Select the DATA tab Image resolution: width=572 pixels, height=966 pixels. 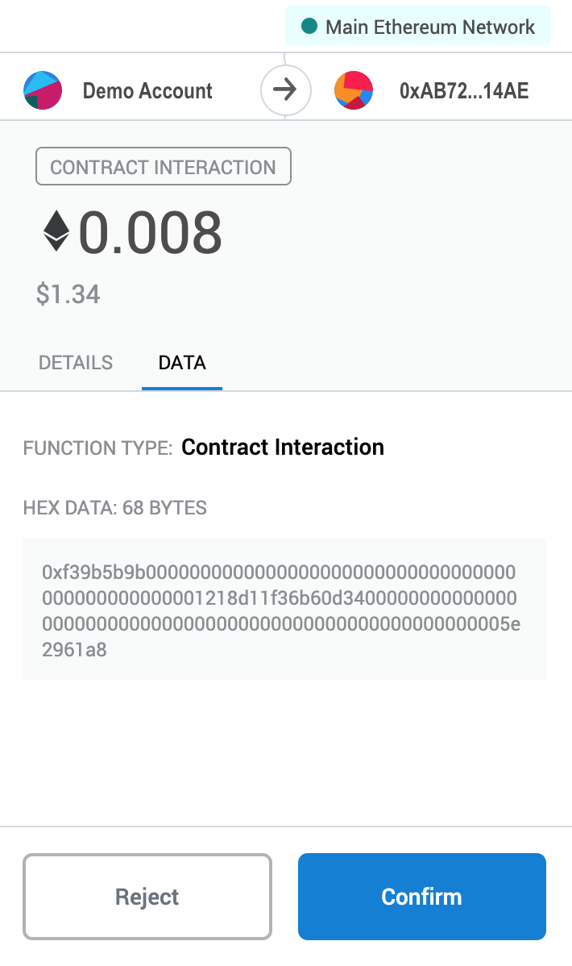click(x=181, y=363)
